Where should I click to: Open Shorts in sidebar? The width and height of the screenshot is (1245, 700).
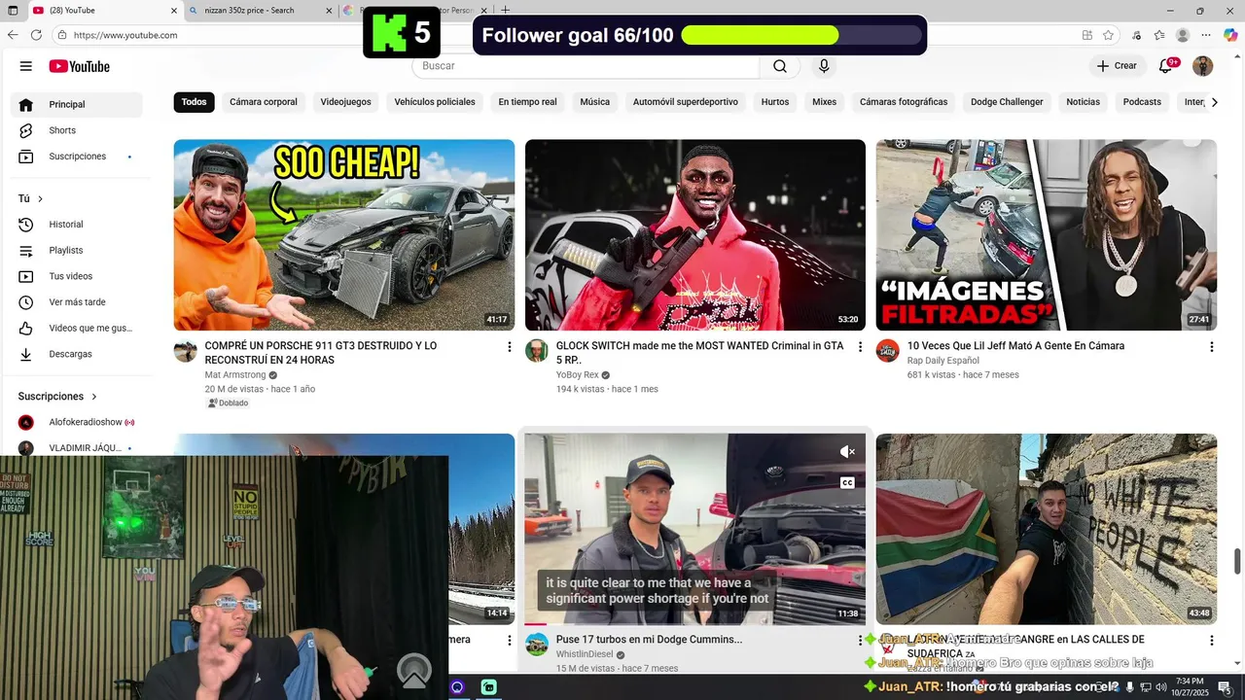[77, 130]
